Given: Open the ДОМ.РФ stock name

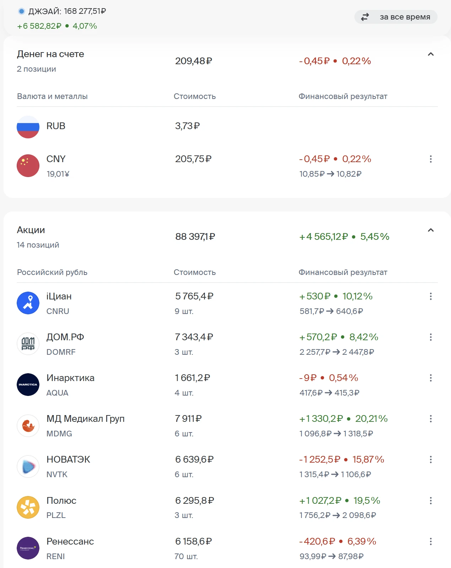Looking at the screenshot, I should point(65,337).
